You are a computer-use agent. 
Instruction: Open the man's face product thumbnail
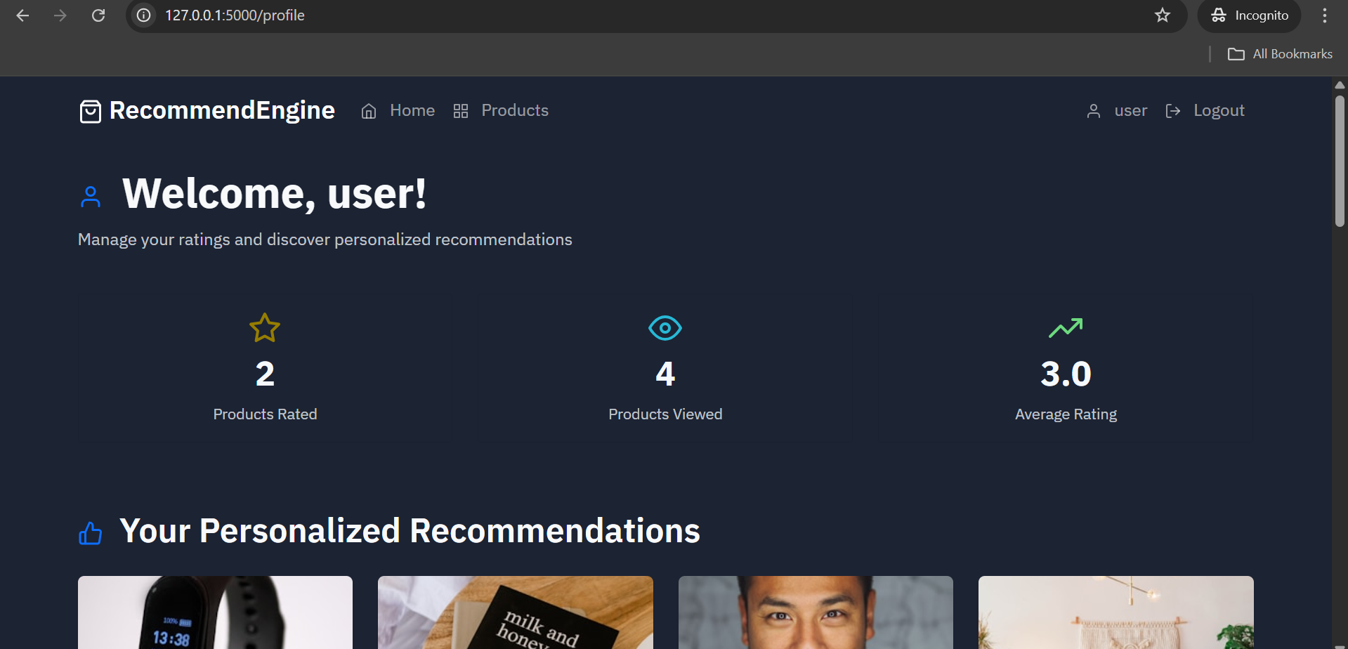point(816,612)
